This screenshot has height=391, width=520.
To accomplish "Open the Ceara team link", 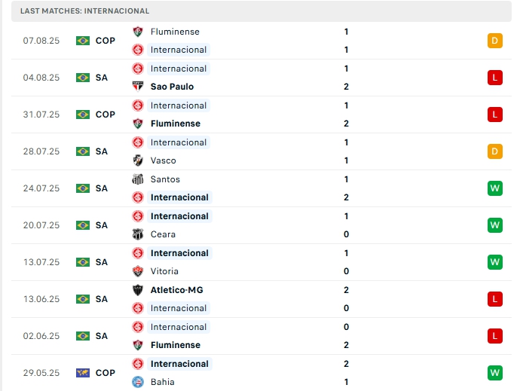I will coord(163,234).
